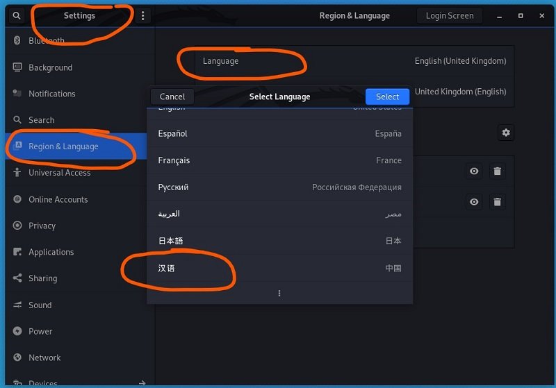Click the Login Screen button
Viewport: 556px width, 388px height.
(x=450, y=15)
